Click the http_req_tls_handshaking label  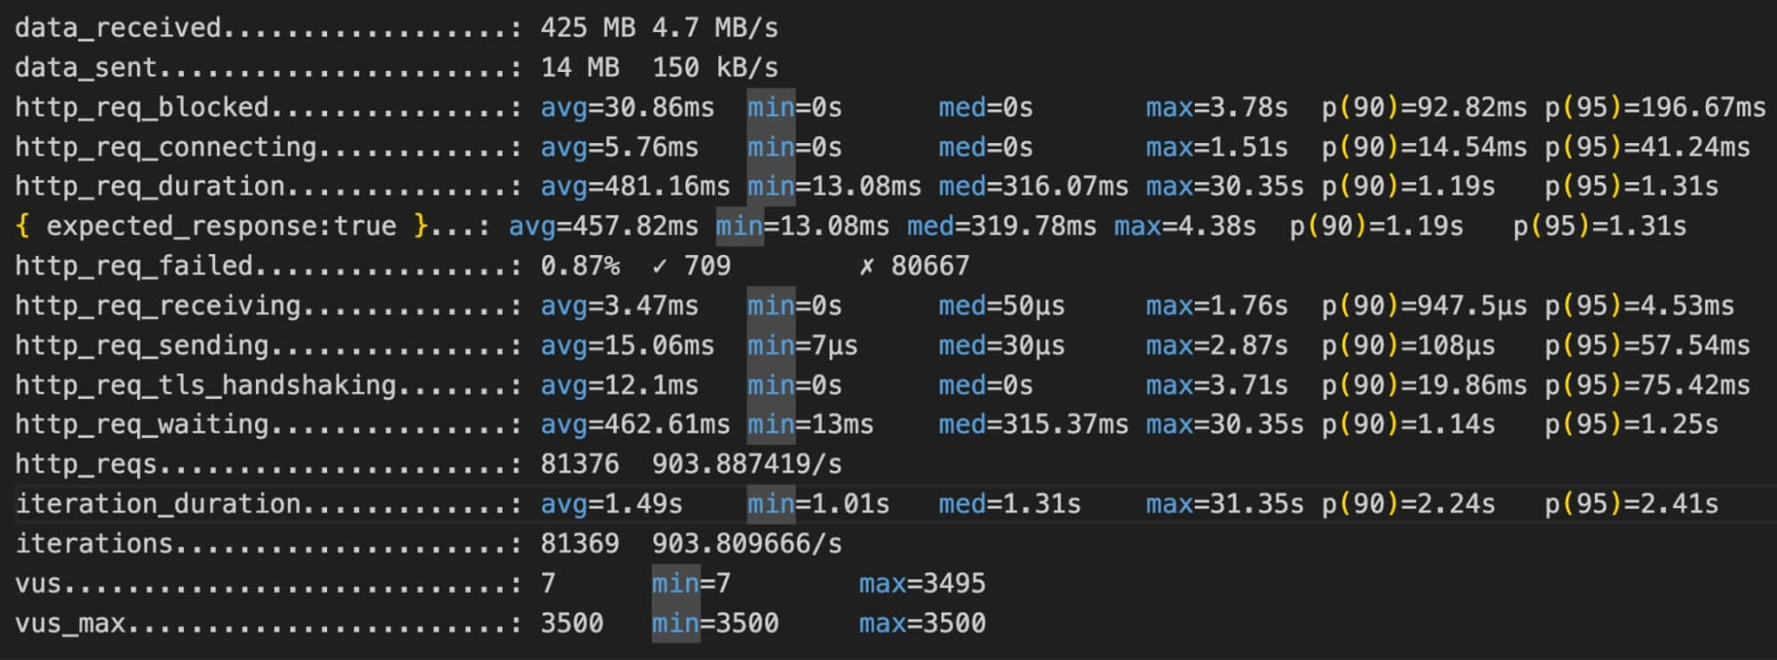(x=204, y=385)
